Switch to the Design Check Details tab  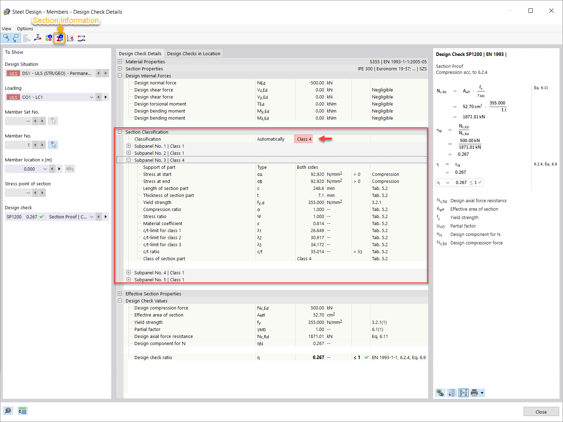[140, 53]
